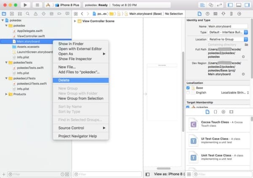Click the Run (play) button

tap(25, 5)
